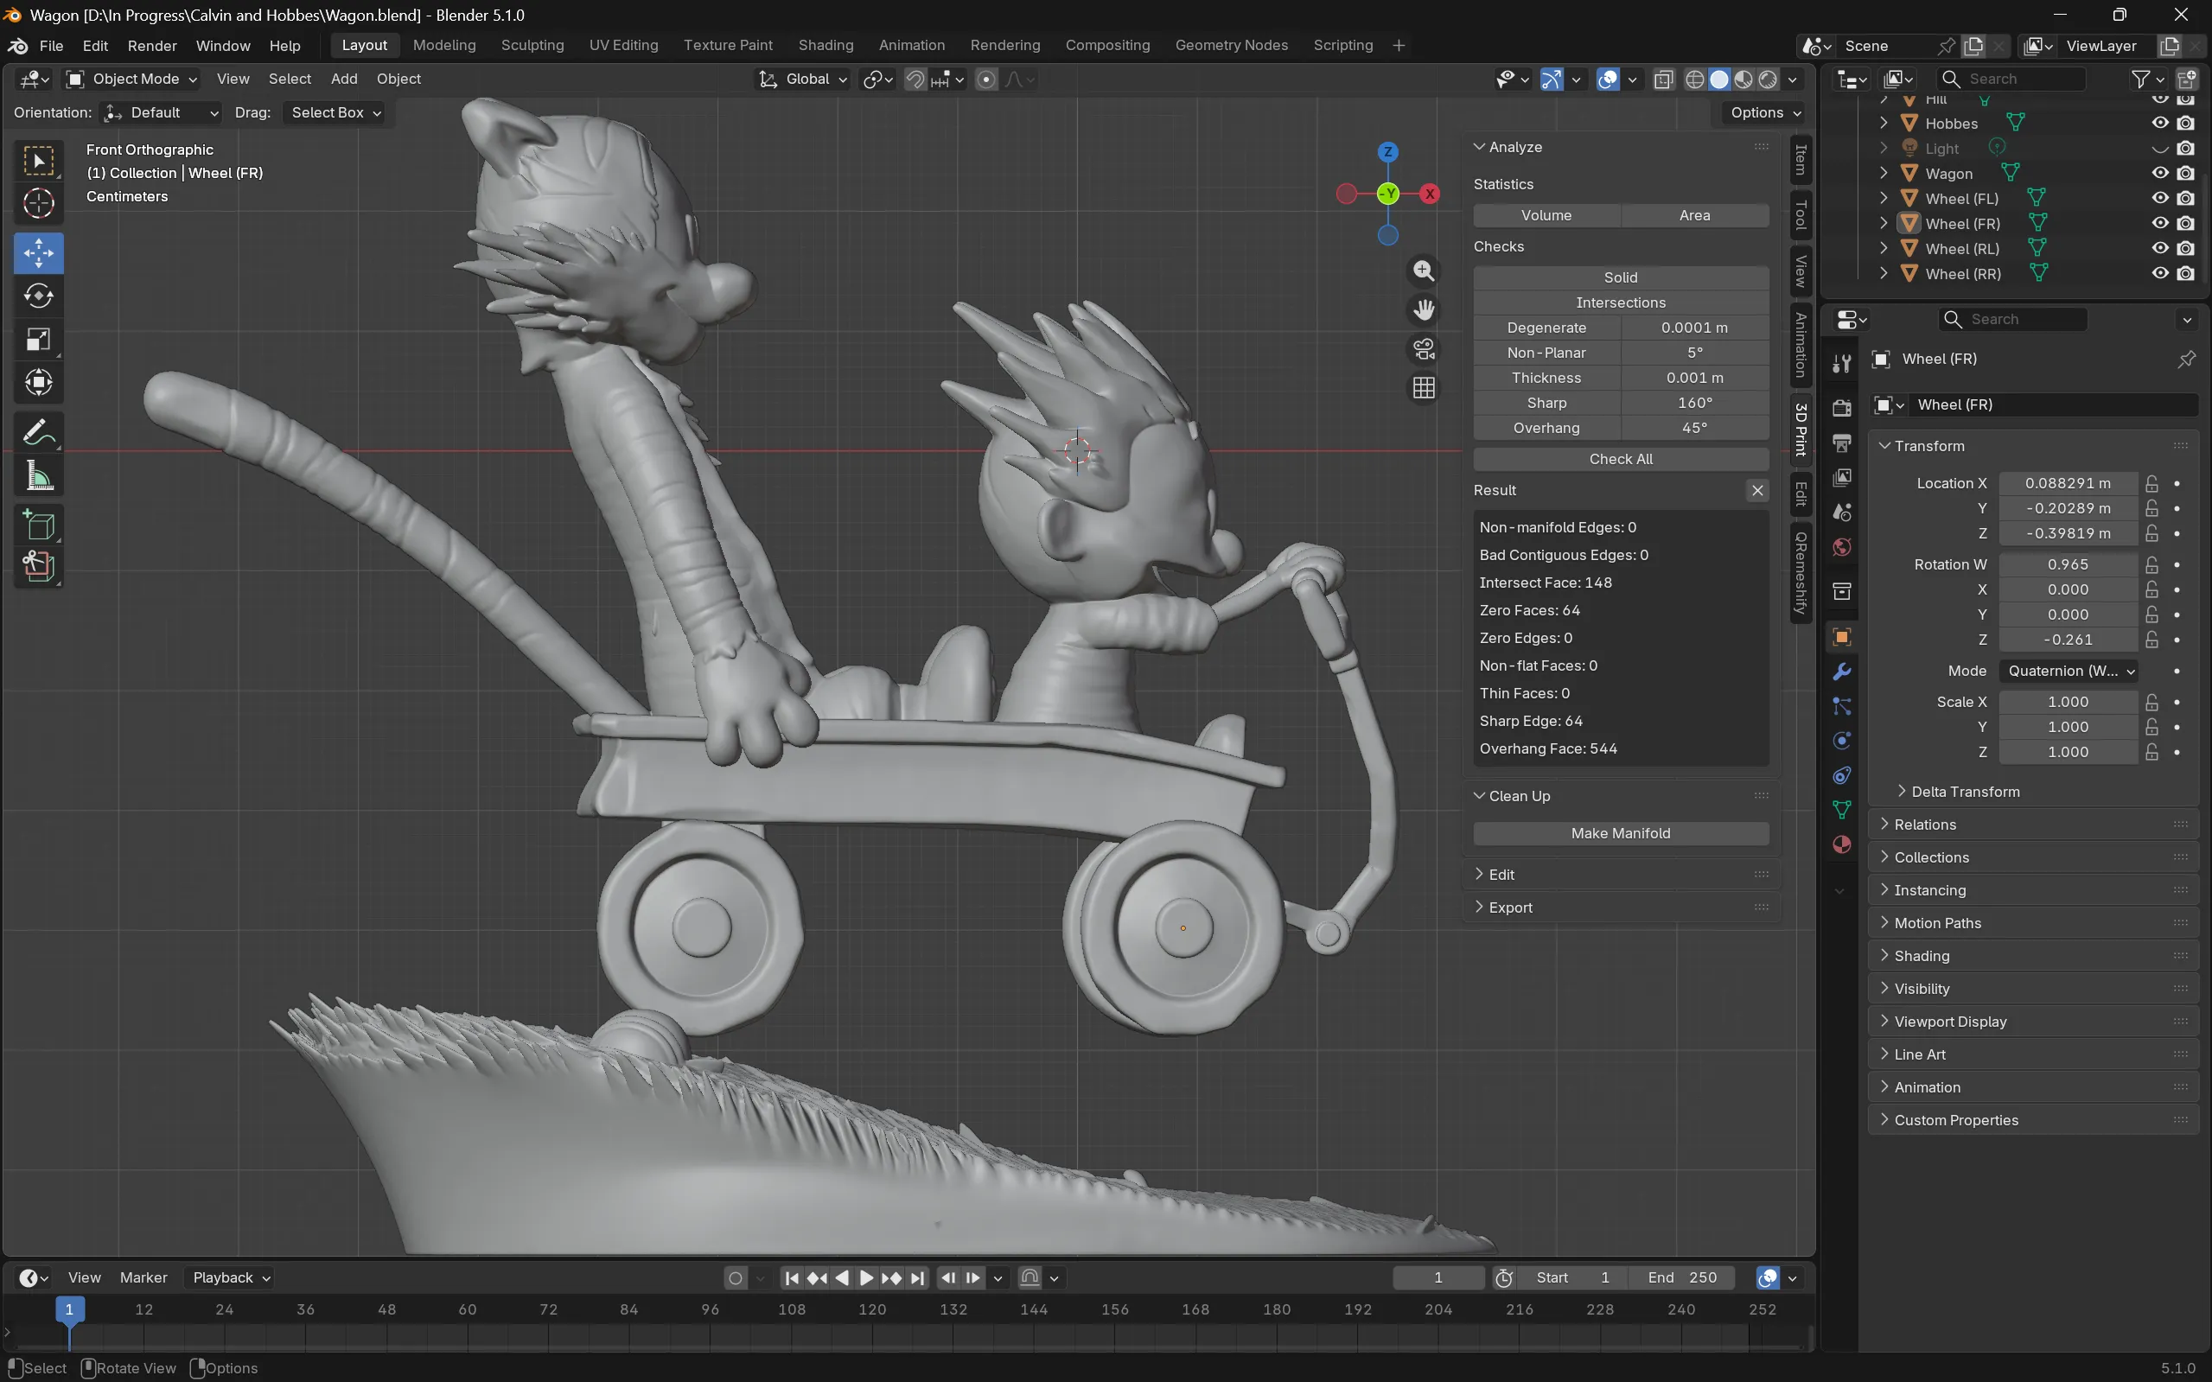Click the outliner Search field
The height and width of the screenshot is (1382, 2212).
pos(2012,80)
